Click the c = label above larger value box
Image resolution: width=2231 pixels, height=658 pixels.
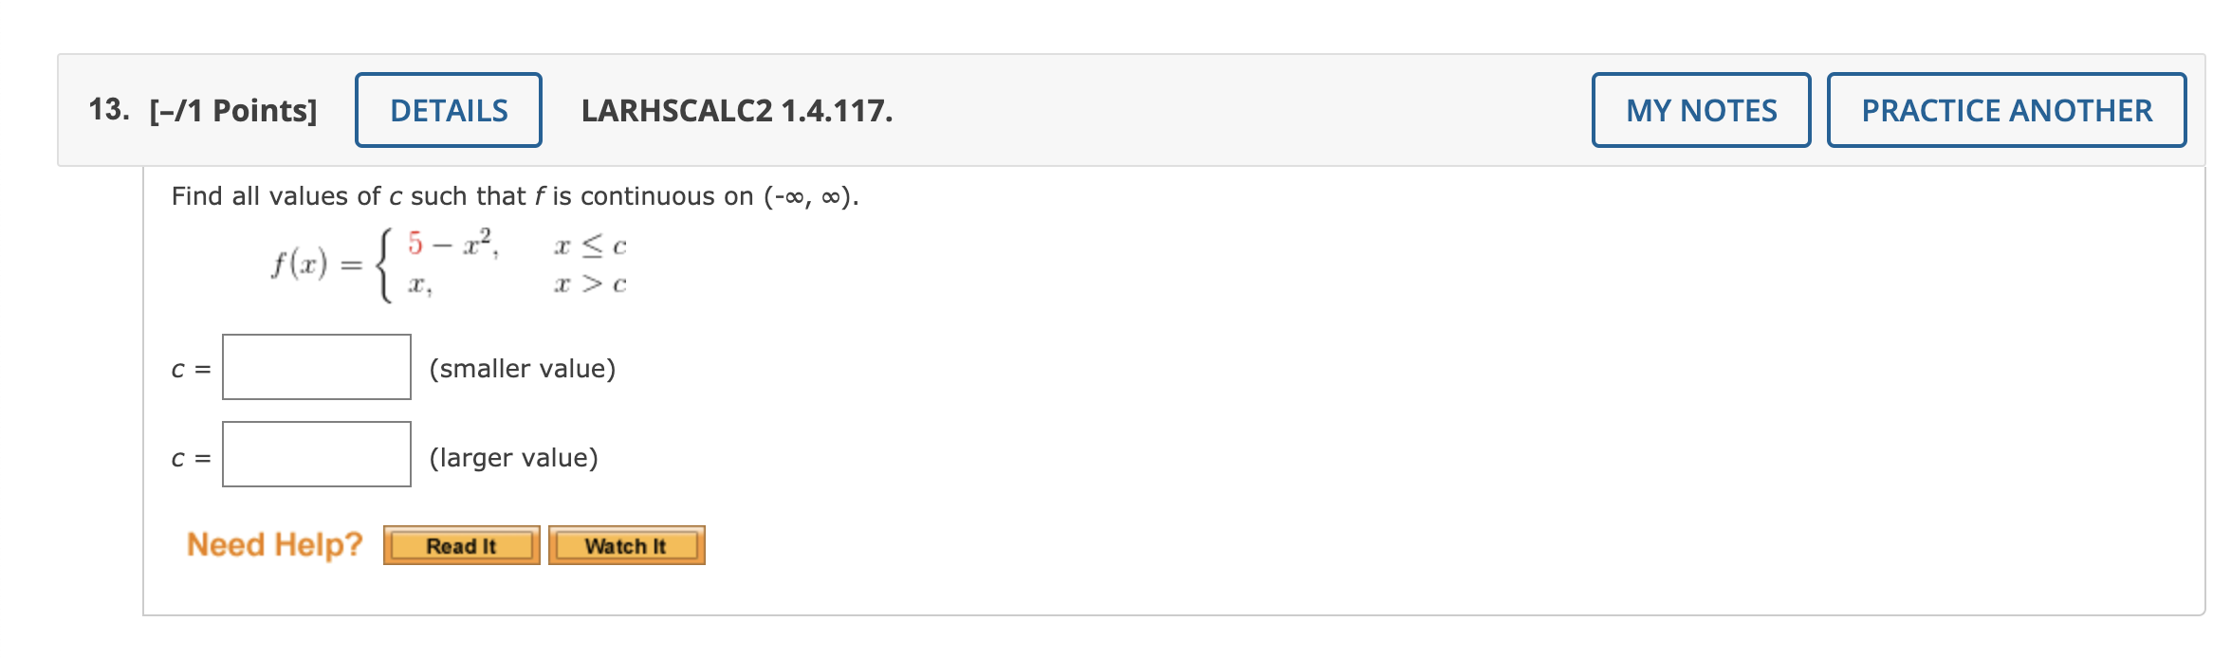190,458
